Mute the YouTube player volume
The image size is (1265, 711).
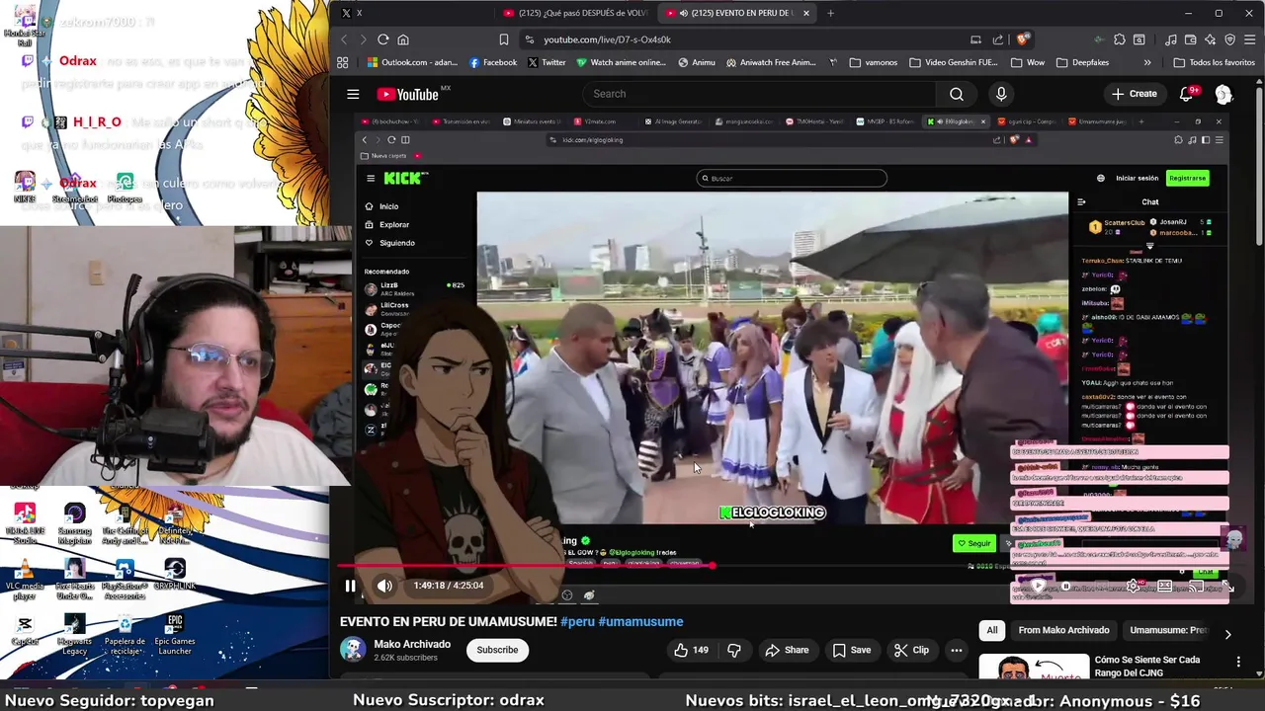pyautogui.click(x=384, y=586)
